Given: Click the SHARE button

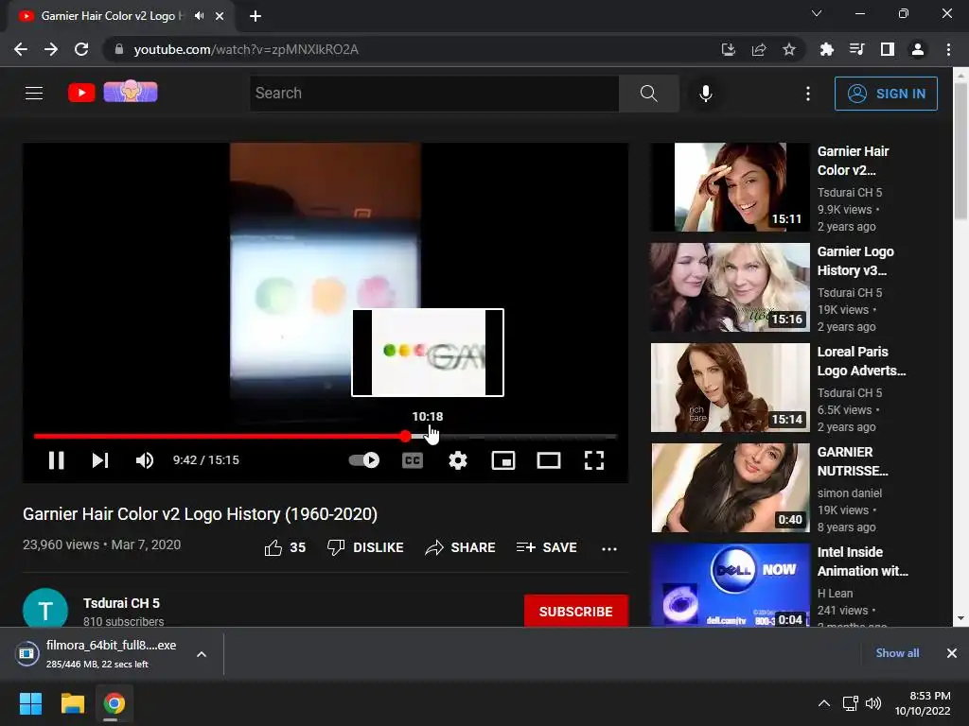Looking at the screenshot, I should 461,547.
